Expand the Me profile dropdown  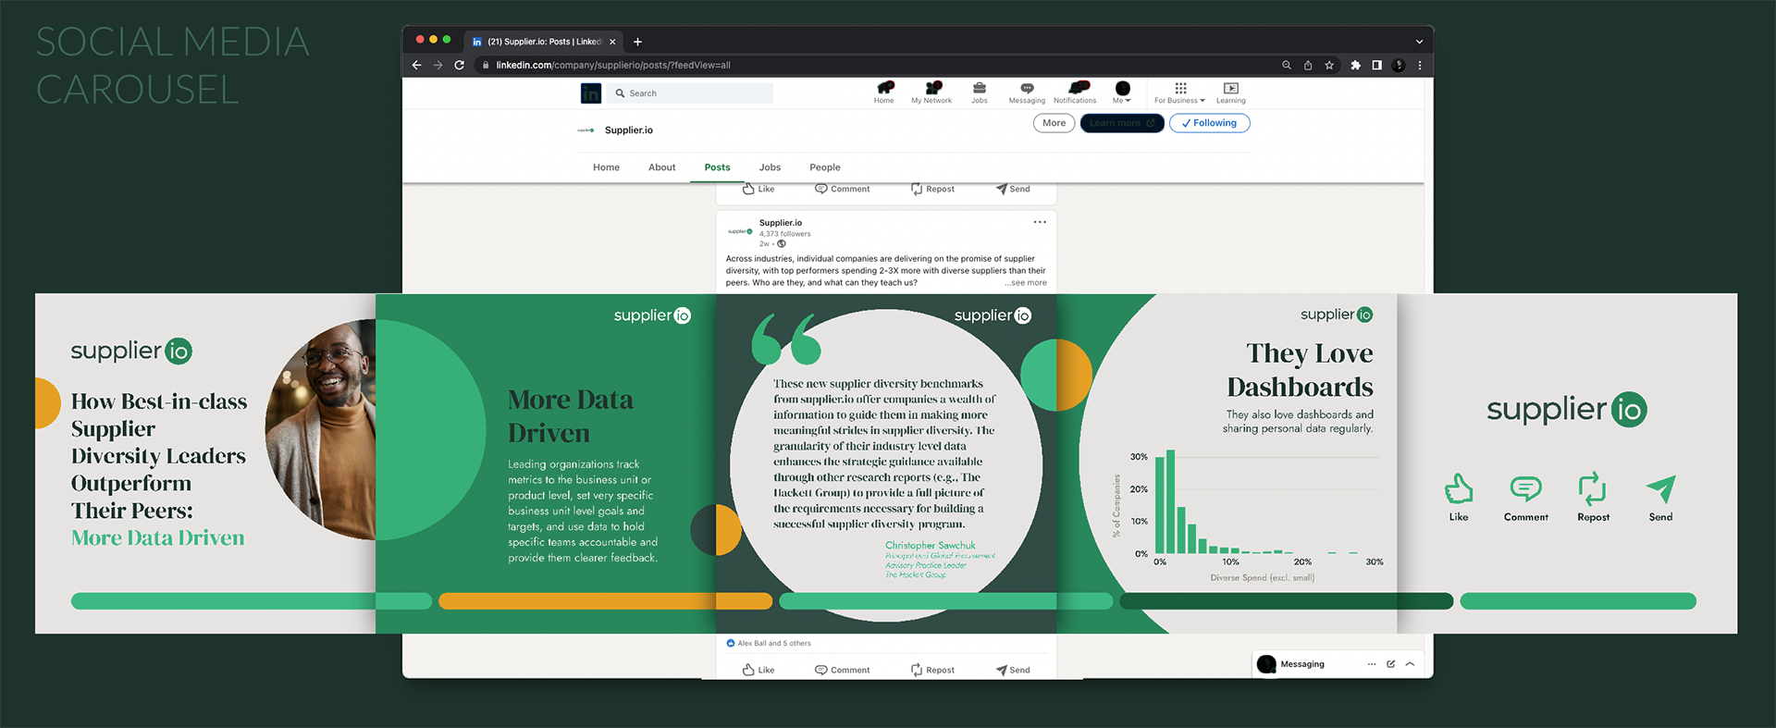click(x=1122, y=92)
